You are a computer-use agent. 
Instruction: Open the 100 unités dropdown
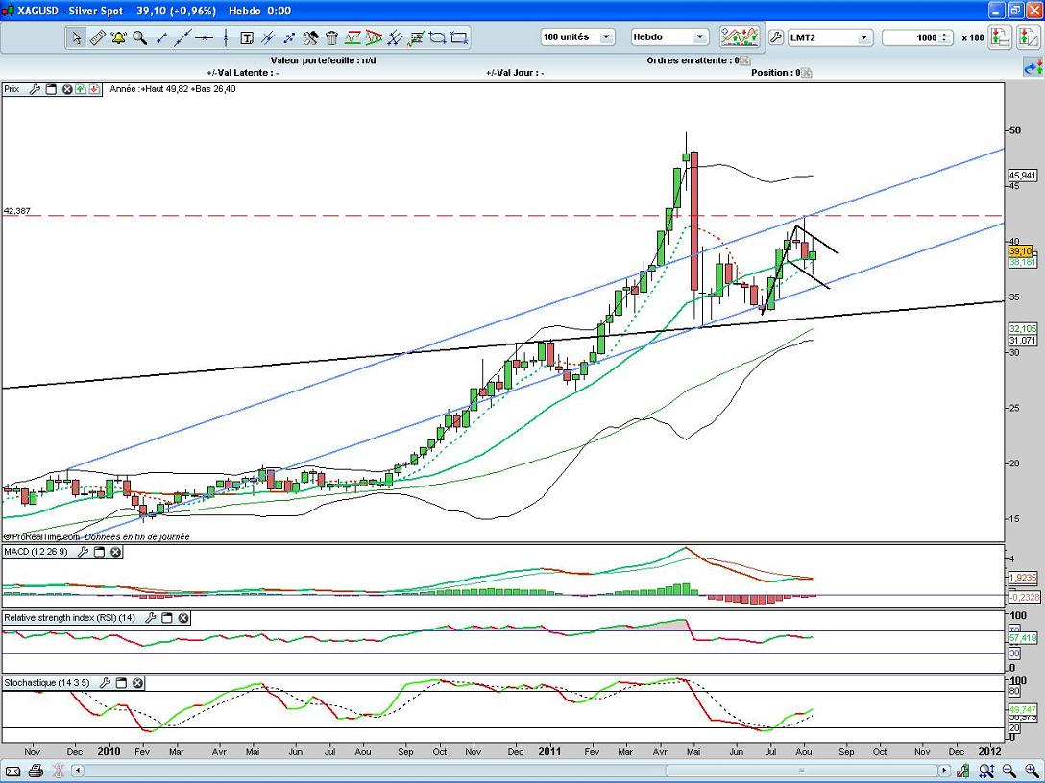(606, 37)
